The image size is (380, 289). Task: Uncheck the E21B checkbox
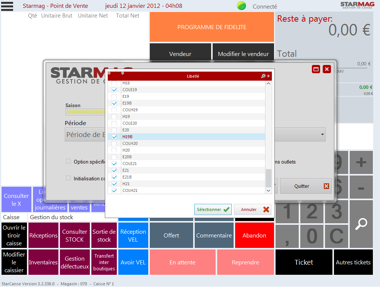(114, 177)
